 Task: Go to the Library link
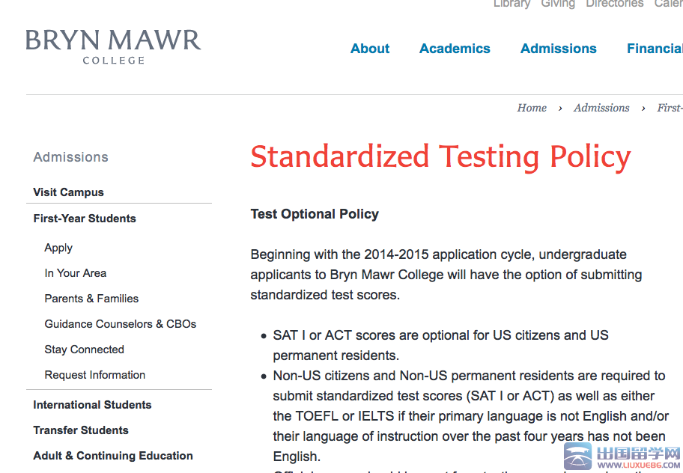pos(512,4)
